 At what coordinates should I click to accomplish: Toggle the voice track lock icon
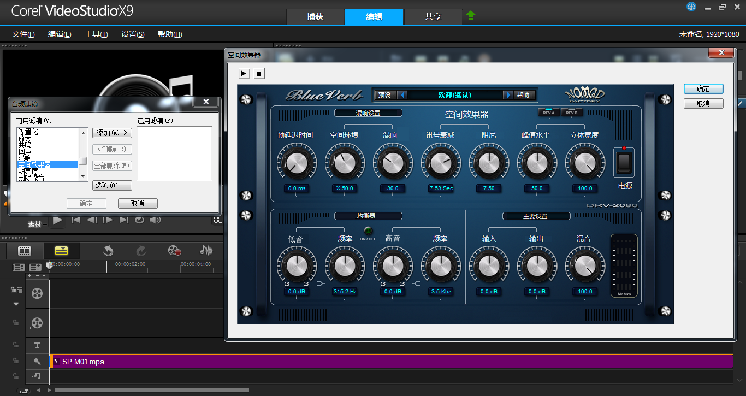point(15,361)
